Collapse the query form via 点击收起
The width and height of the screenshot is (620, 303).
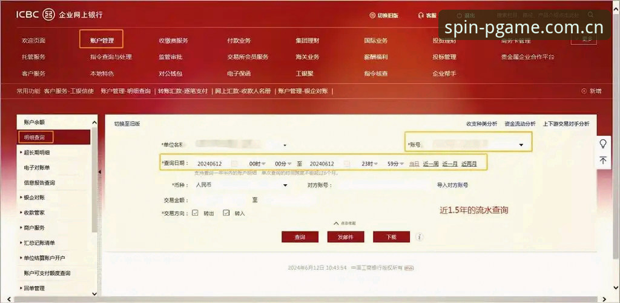pos(345,224)
